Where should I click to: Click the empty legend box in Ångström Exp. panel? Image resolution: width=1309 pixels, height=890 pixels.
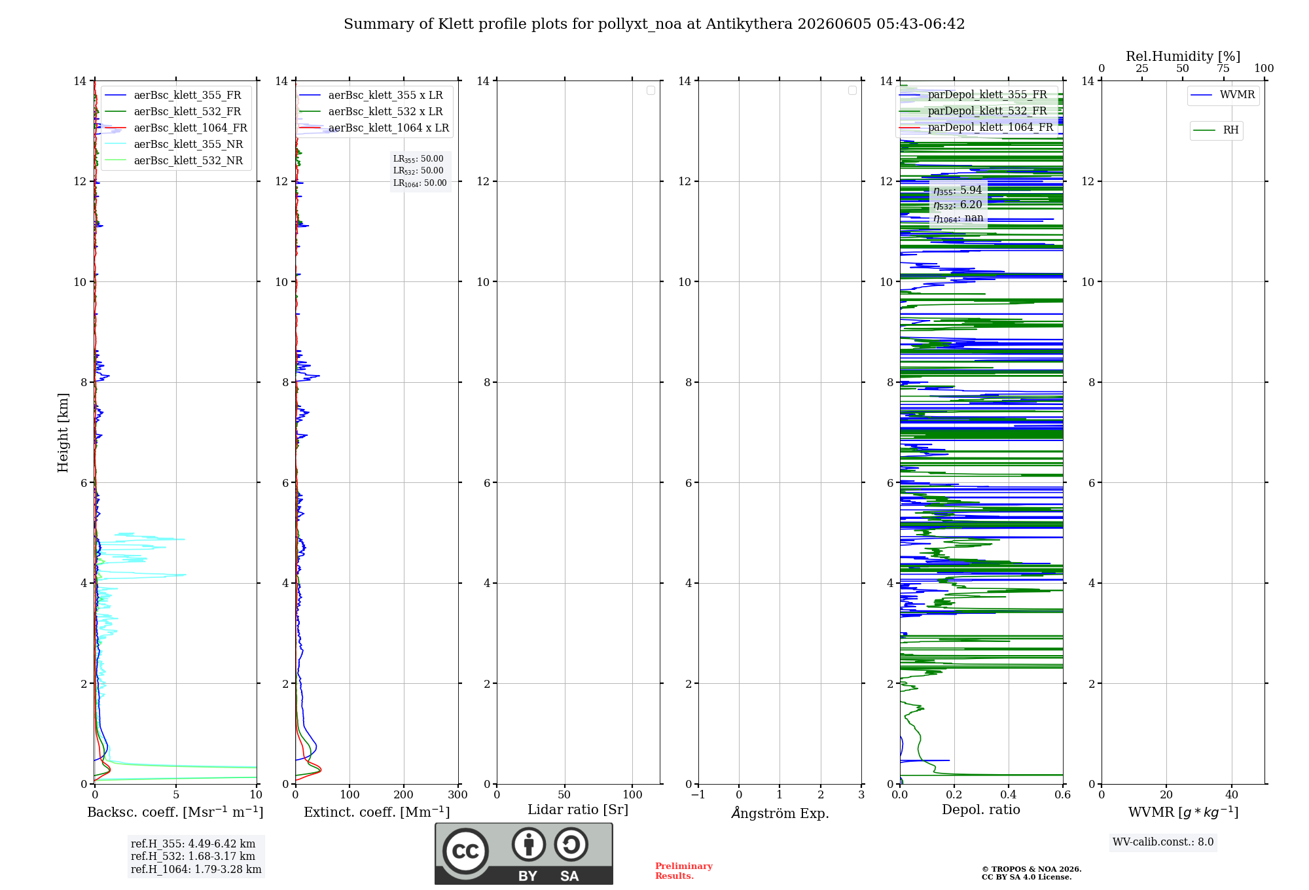pos(852,90)
